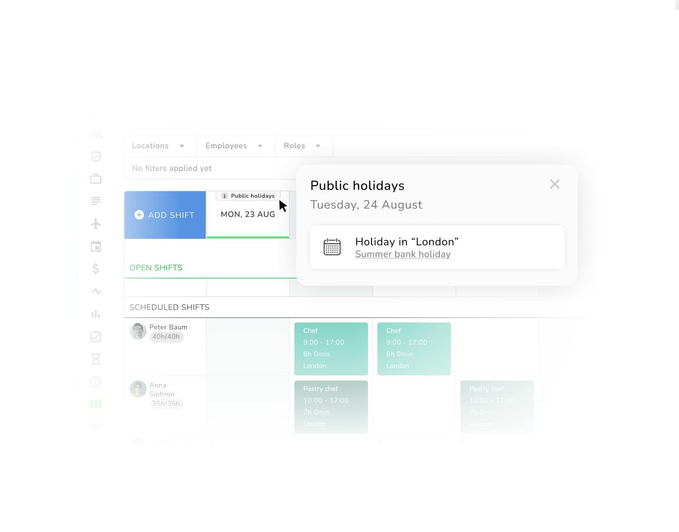Click the OPEN SHIFTS section heading

pyautogui.click(x=156, y=267)
